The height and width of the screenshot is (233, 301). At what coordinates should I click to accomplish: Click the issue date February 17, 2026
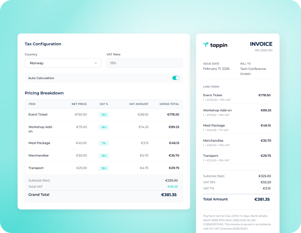click(217, 69)
